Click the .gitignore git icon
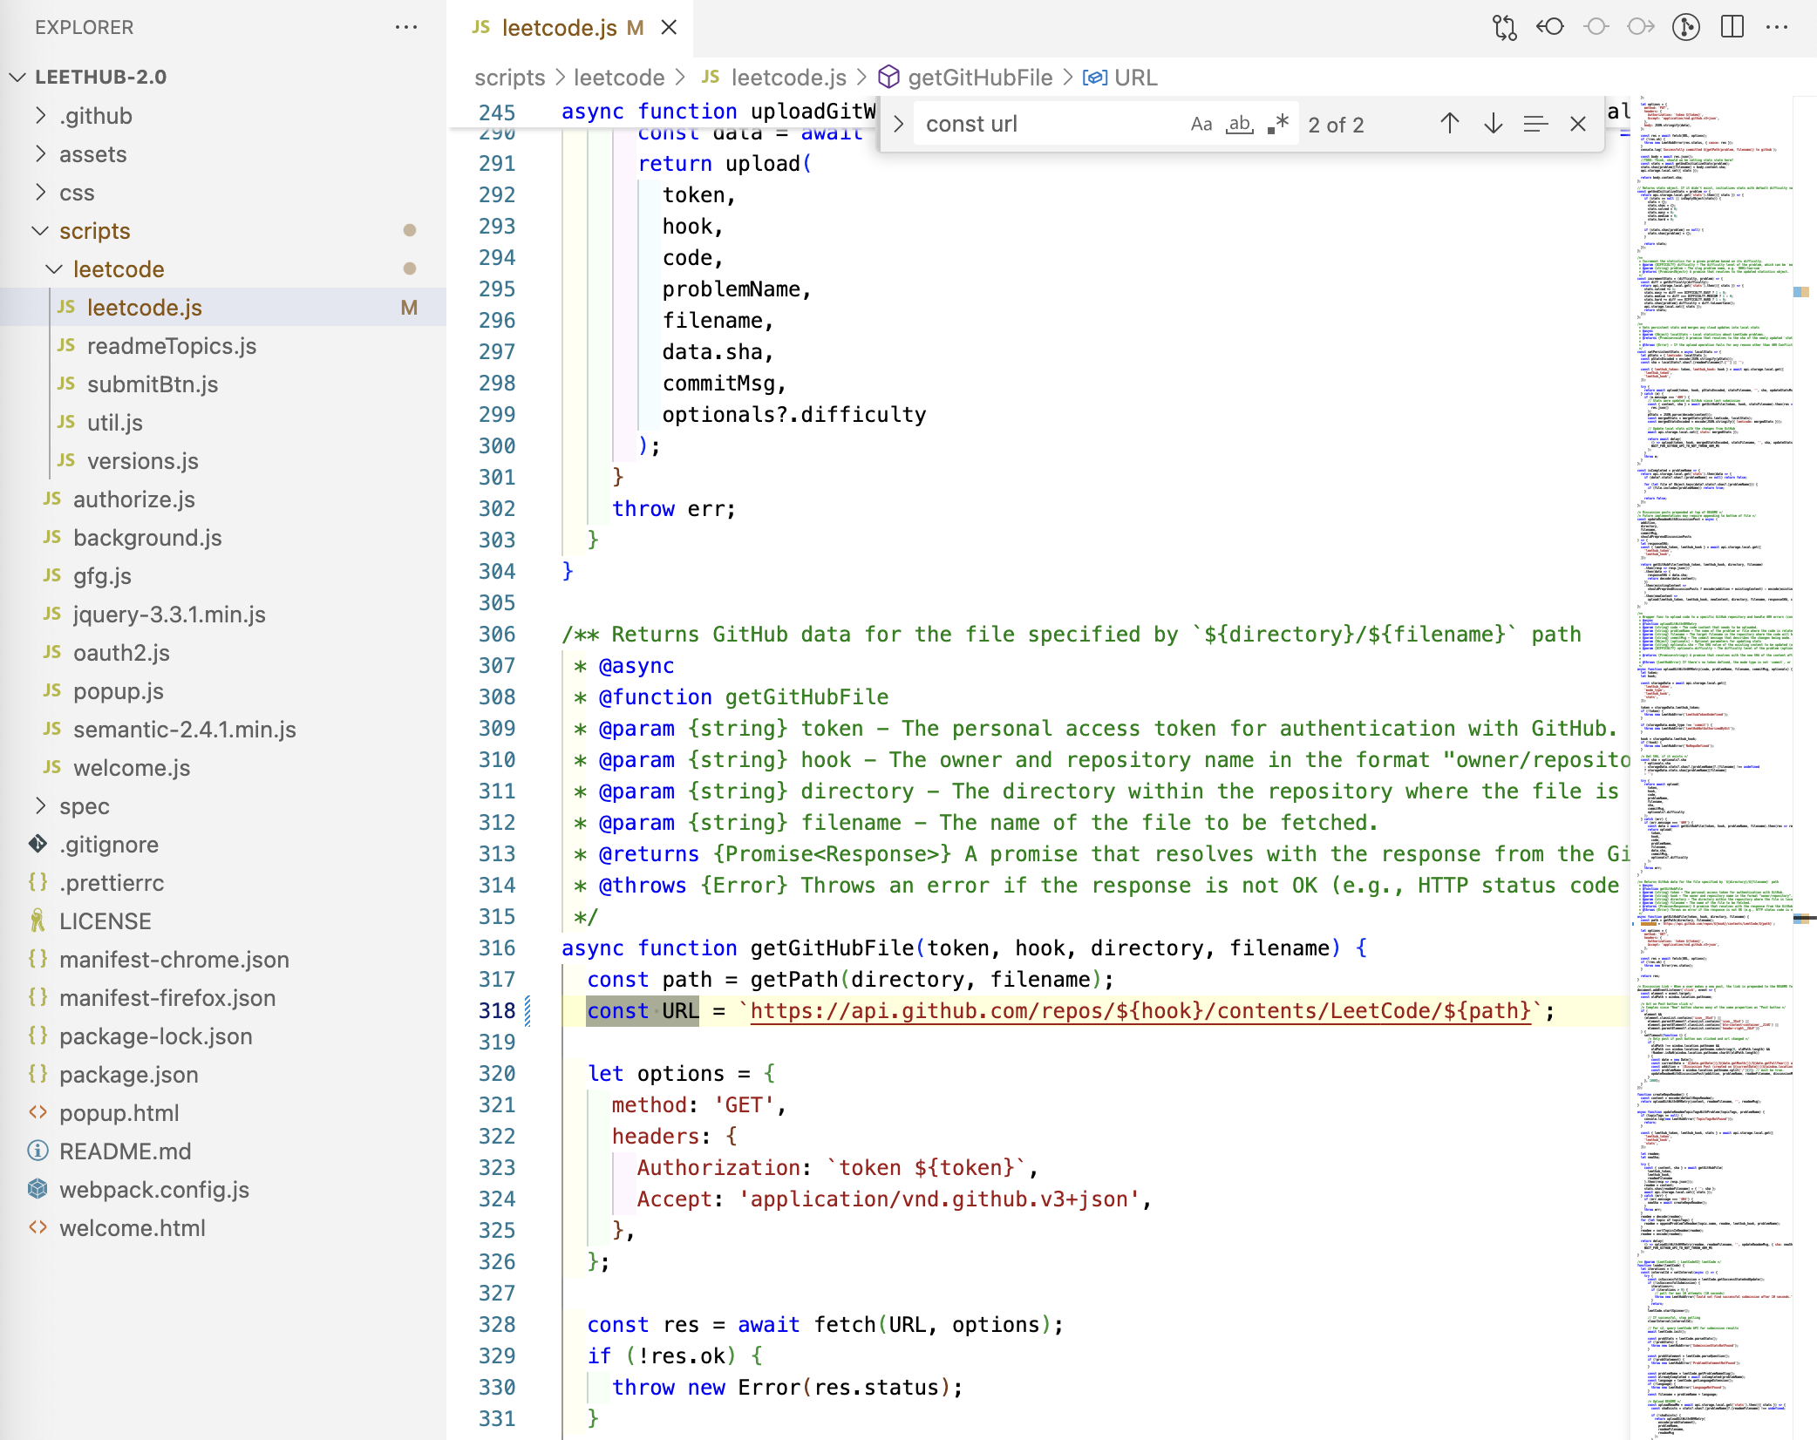Image resolution: width=1817 pixels, height=1440 pixels. point(37,844)
